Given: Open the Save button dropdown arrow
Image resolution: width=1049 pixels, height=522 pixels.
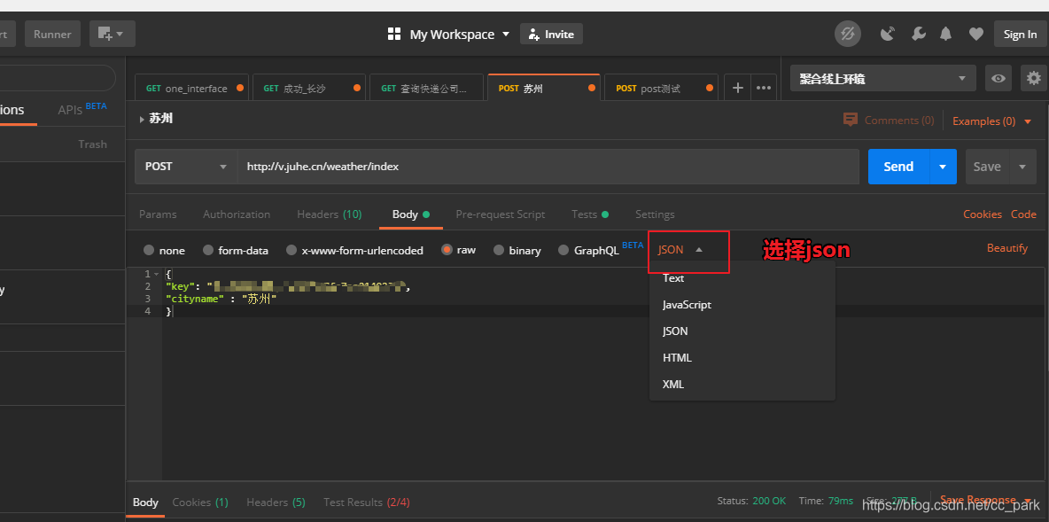Looking at the screenshot, I should click(1022, 167).
